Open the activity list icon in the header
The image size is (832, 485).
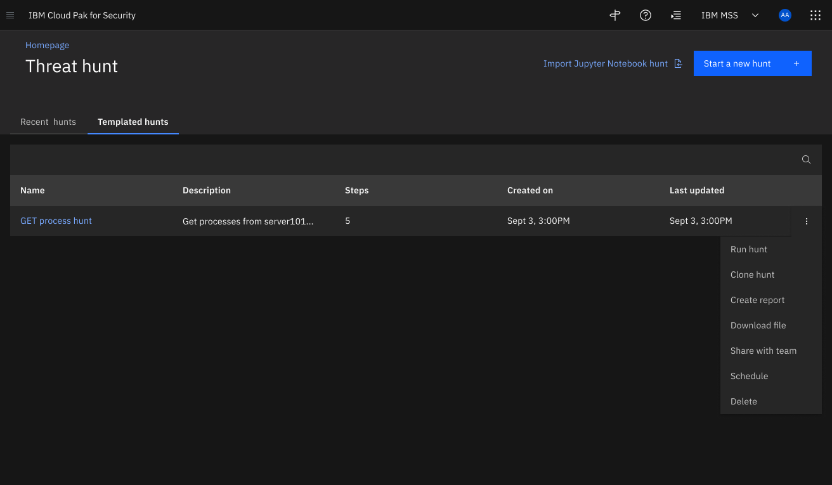pyautogui.click(x=676, y=15)
